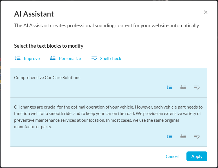
Task: Click the Spell check icon in the top row
Action: click(94, 58)
